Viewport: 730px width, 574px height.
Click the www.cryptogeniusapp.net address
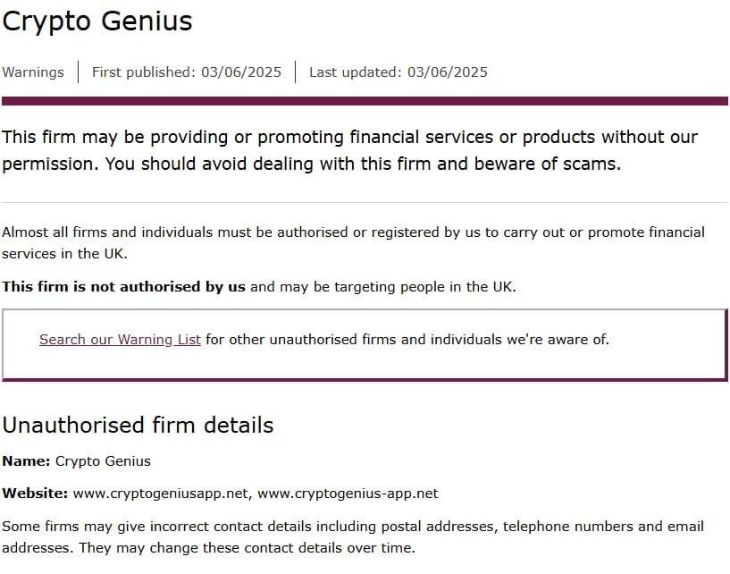point(160,494)
